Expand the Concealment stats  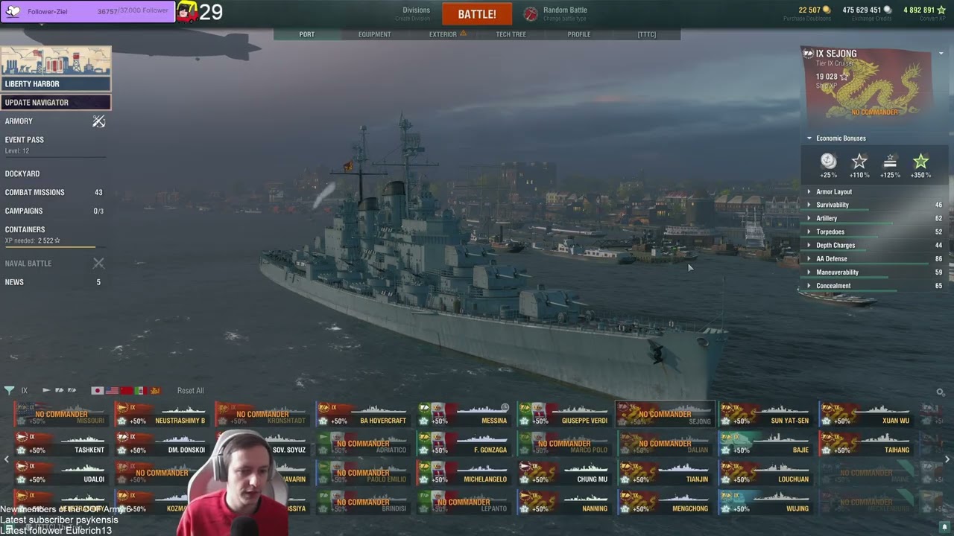tap(874, 286)
